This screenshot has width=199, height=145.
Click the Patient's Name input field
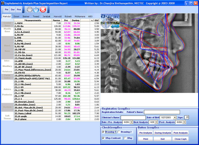[x=162, y=112]
